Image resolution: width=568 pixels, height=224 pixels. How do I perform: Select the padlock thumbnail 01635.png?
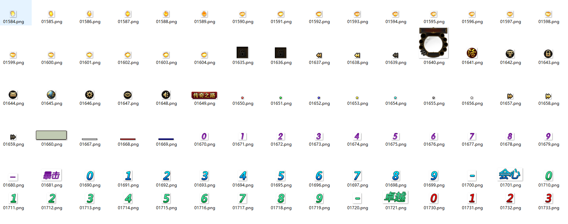[242, 53]
